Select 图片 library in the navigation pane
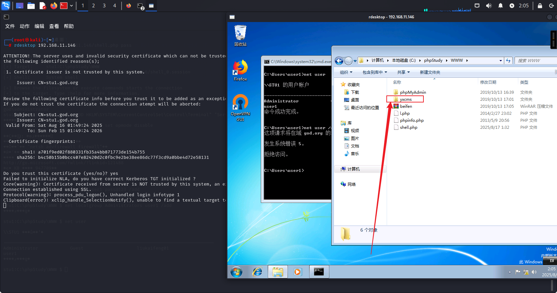 click(352, 138)
